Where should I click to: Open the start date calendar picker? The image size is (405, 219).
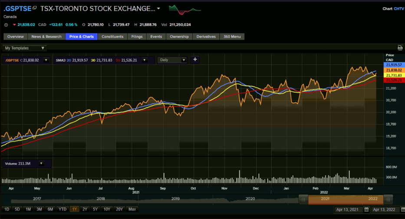(x=366, y=209)
